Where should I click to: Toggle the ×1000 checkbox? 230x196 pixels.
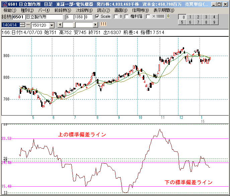148,17
